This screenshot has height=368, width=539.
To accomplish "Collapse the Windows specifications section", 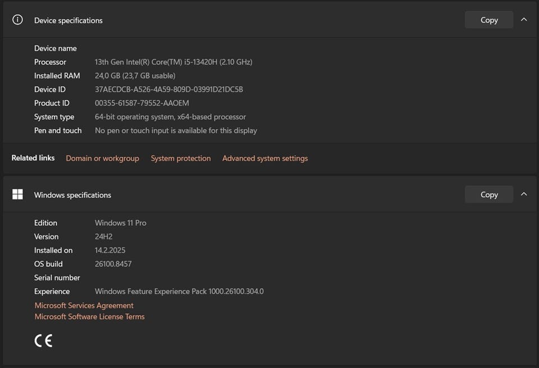I will 523,194.
